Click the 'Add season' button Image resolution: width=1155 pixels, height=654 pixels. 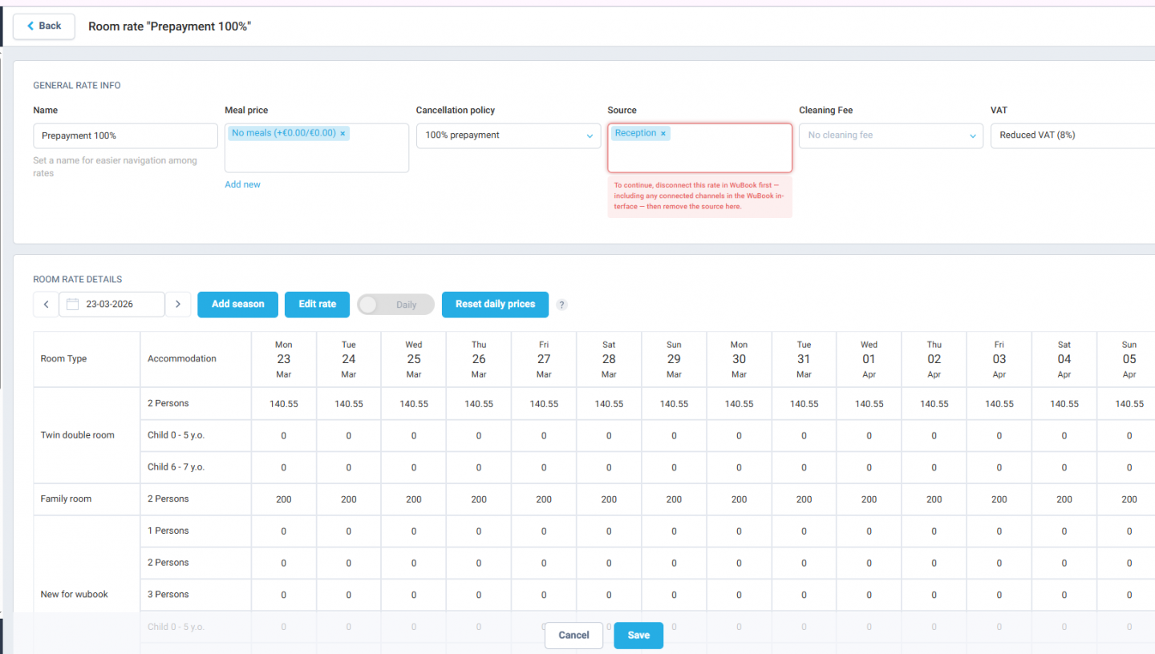237,305
